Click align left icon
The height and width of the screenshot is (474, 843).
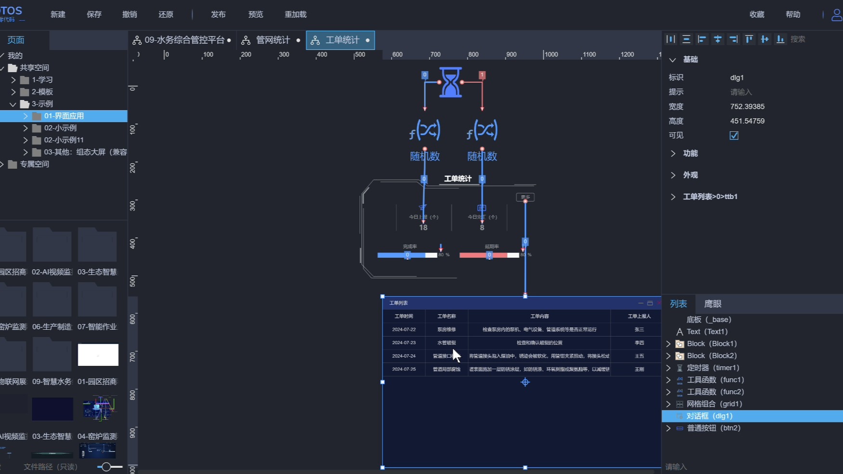[702, 39]
